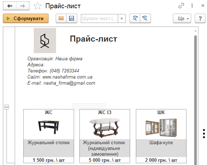Click the Сформувати button

pos(26,18)
